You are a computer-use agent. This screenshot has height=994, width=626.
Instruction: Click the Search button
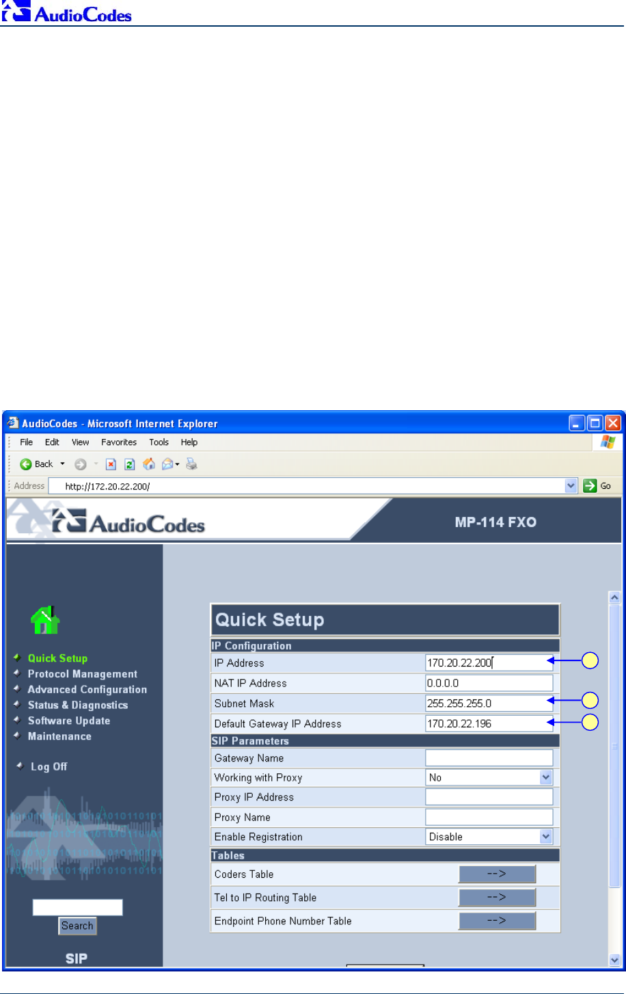tap(77, 926)
